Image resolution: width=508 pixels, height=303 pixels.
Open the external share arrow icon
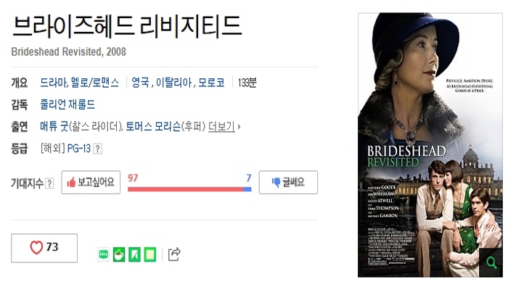tap(174, 254)
